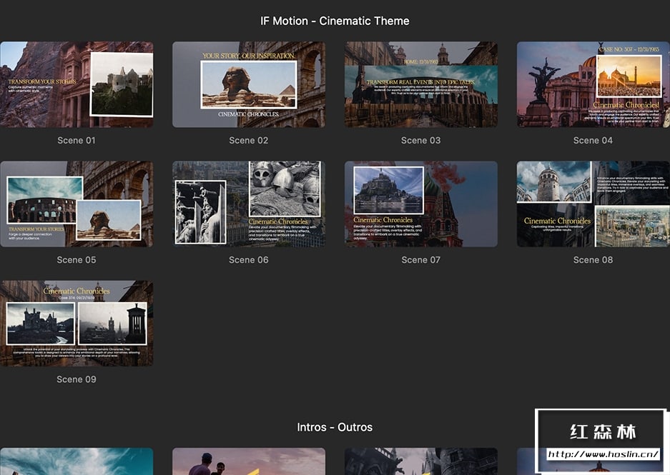Select the Scene 05 Colosseum thumbnail
This screenshot has height=475, width=670.
(x=77, y=204)
